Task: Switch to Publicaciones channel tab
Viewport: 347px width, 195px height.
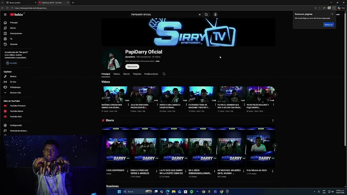Action: coord(151,74)
